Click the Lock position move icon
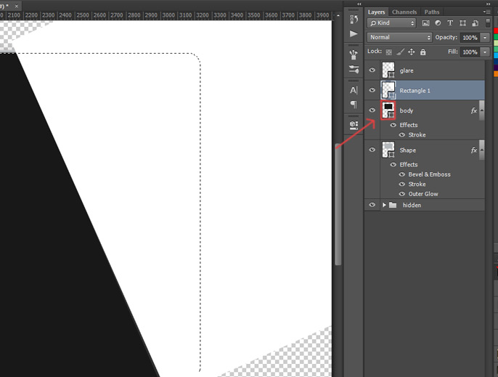Viewport: 498px width, 377px height. click(x=411, y=52)
